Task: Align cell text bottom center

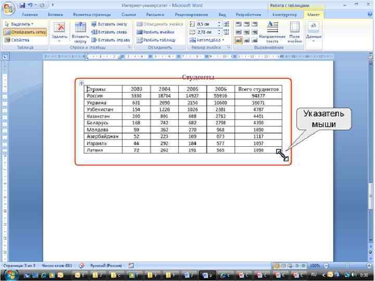Action: (246, 40)
